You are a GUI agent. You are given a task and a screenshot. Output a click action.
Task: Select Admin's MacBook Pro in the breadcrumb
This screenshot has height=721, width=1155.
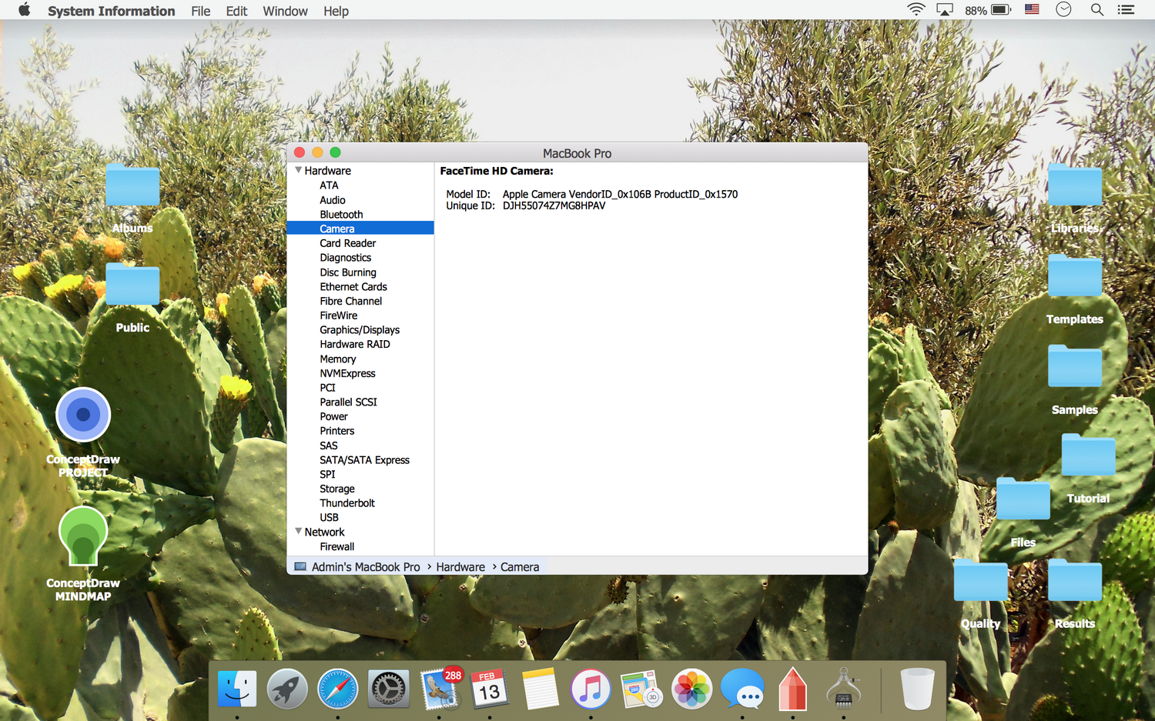pos(365,566)
